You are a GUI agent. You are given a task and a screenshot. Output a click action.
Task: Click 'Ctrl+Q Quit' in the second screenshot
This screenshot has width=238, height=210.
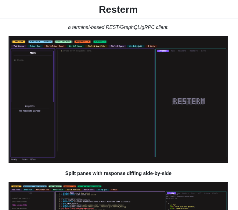(x=103, y=190)
